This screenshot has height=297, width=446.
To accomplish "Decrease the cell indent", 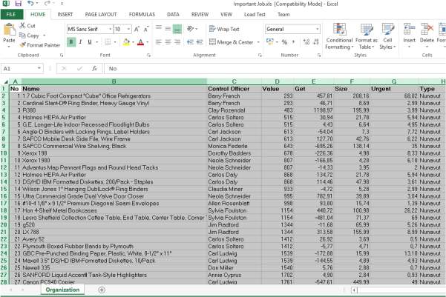I will pyautogui.click(x=190, y=42).
